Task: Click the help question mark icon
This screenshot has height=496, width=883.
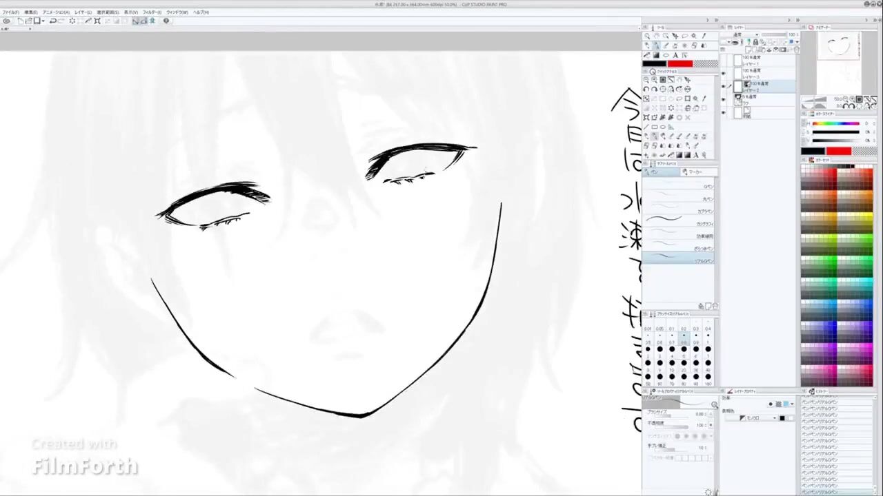Action: tap(166, 21)
